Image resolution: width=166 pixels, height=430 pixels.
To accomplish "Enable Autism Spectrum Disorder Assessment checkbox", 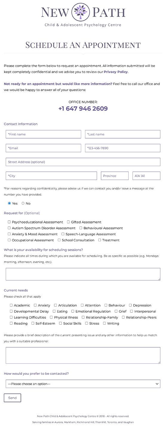I will coord(9,228).
